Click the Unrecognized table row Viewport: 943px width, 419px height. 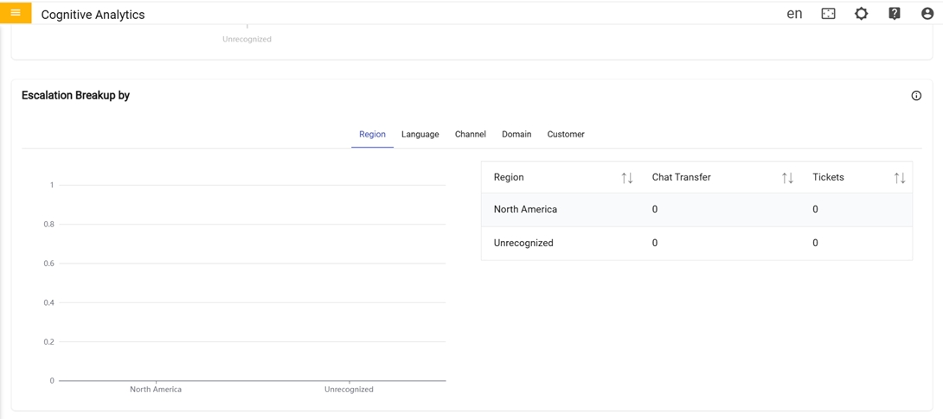pyautogui.click(x=696, y=244)
